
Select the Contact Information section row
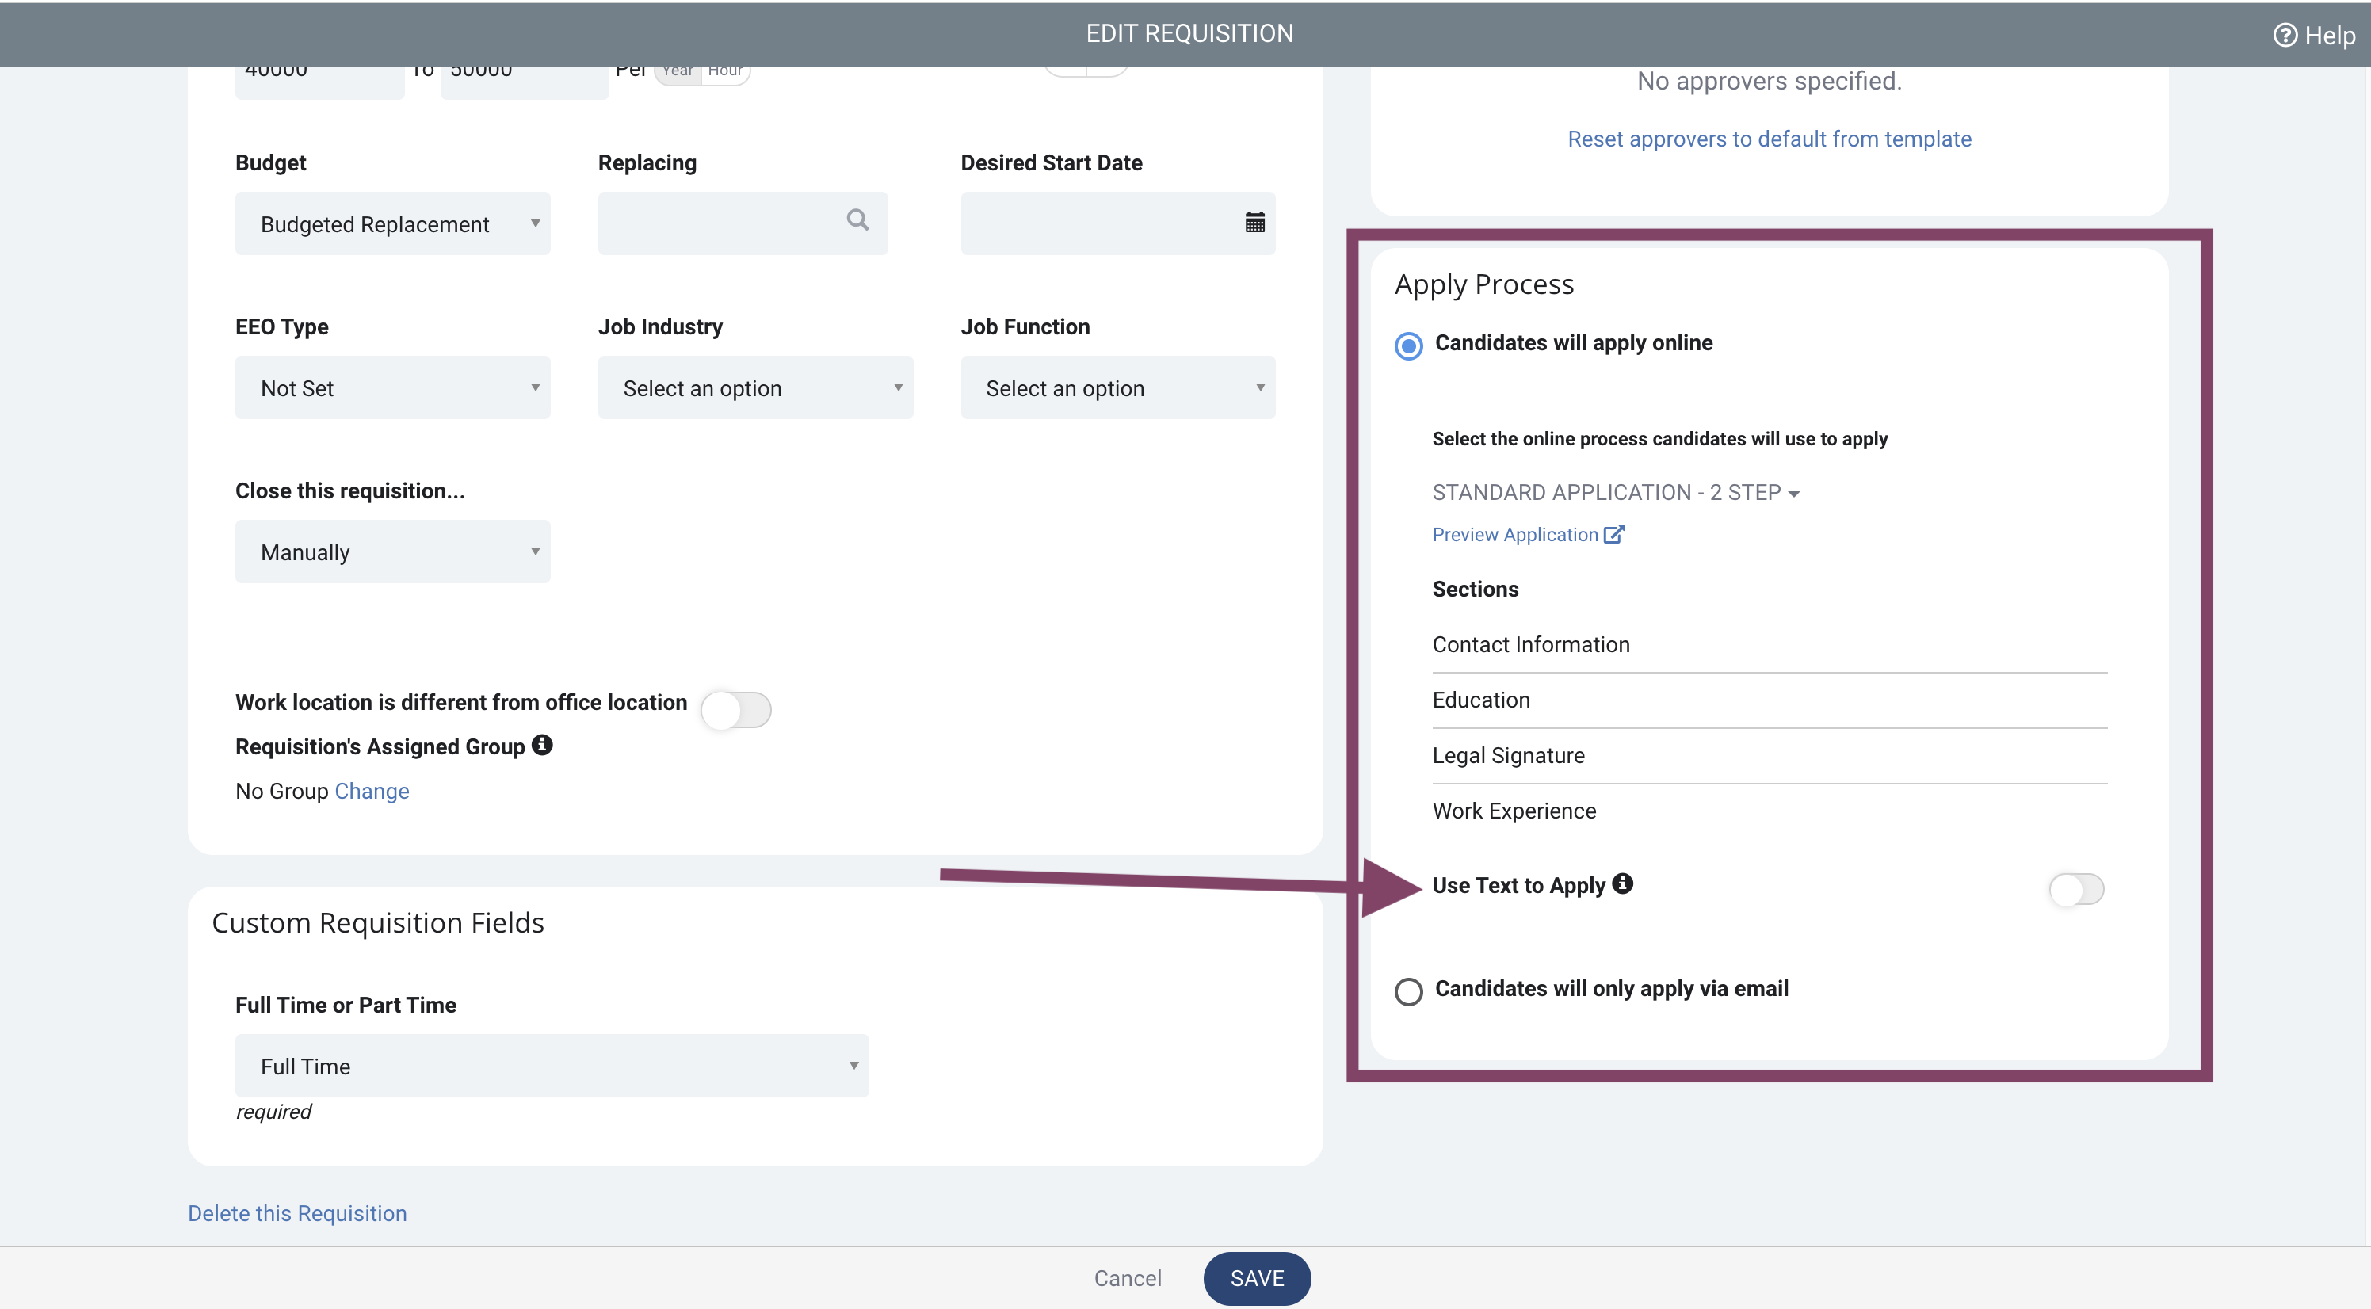1769,644
